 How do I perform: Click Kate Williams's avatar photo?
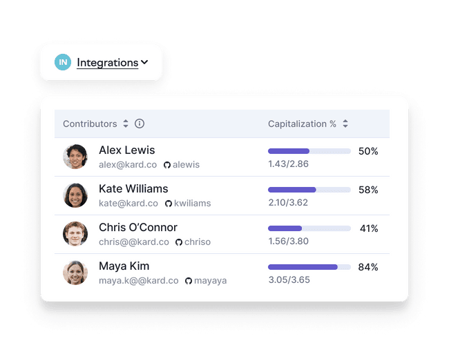pos(75,195)
